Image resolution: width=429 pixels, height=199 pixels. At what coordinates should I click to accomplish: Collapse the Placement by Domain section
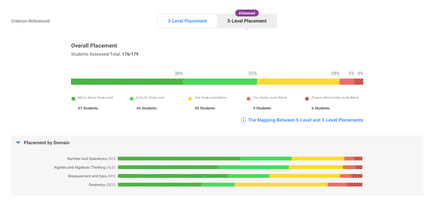coord(18,142)
